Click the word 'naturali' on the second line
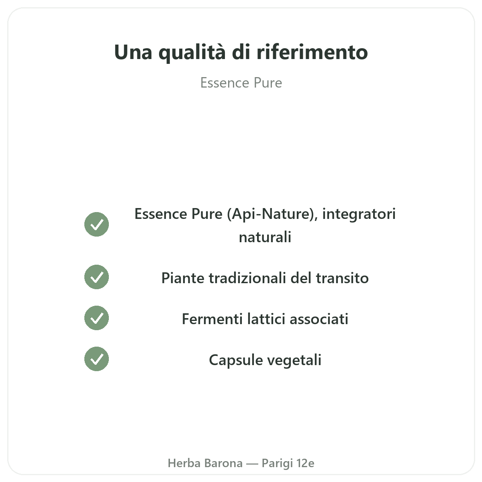This screenshot has width=482, height=482. pos(265,237)
